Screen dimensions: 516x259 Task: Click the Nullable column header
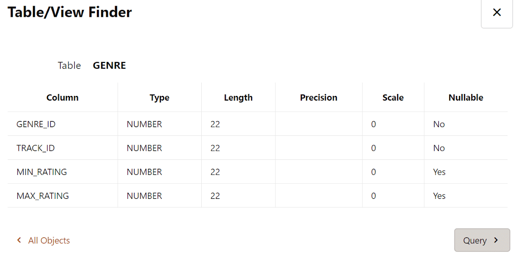466,98
